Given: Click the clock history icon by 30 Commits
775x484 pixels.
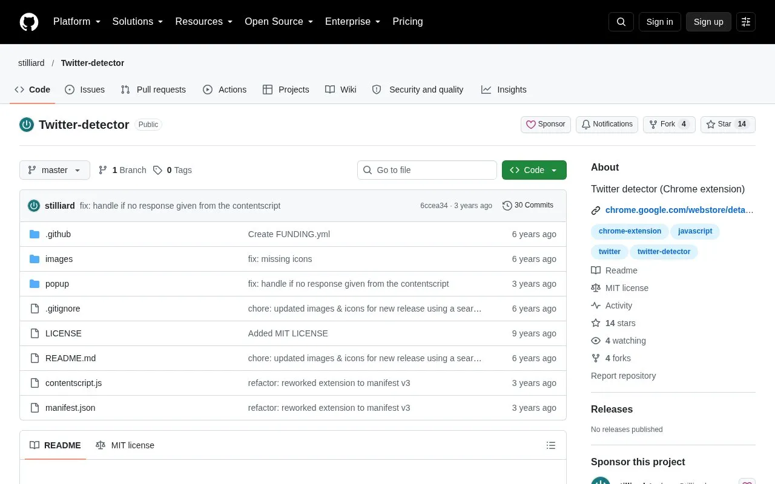Looking at the screenshot, I should (x=507, y=206).
